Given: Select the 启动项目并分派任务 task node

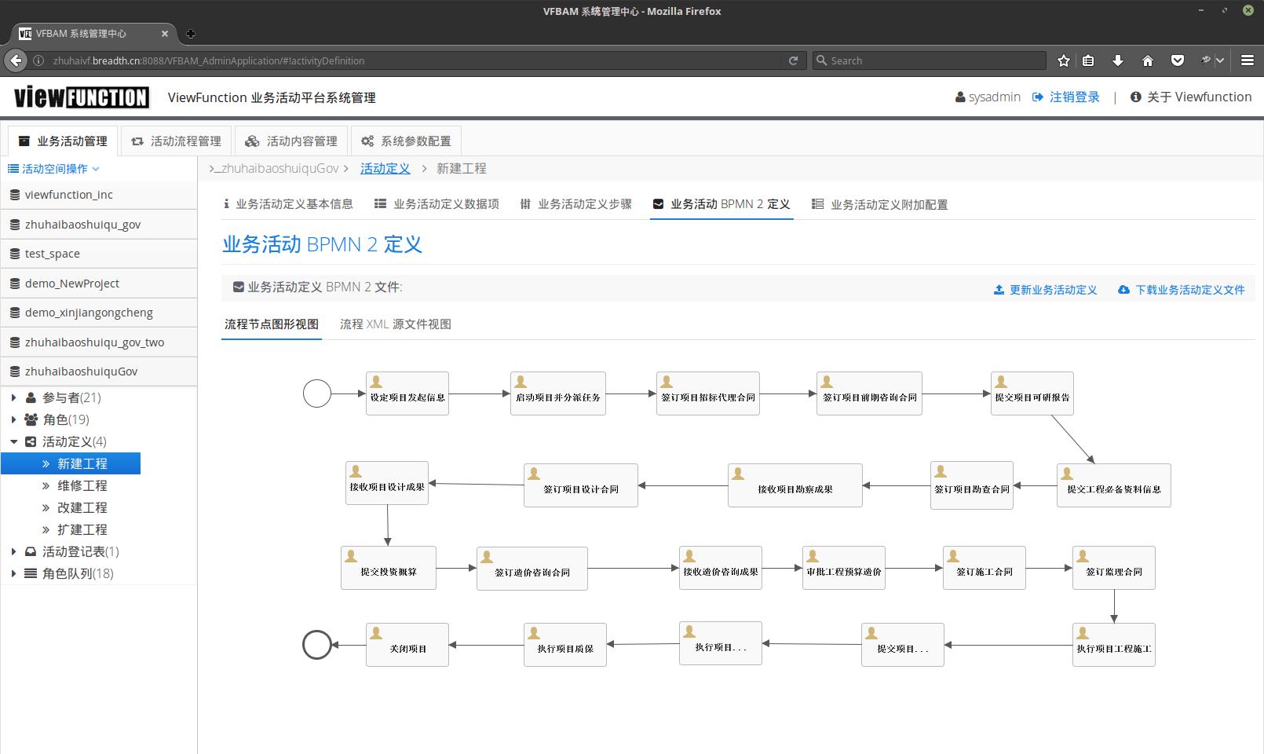Looking at the screenshot, I should (558, 393).
